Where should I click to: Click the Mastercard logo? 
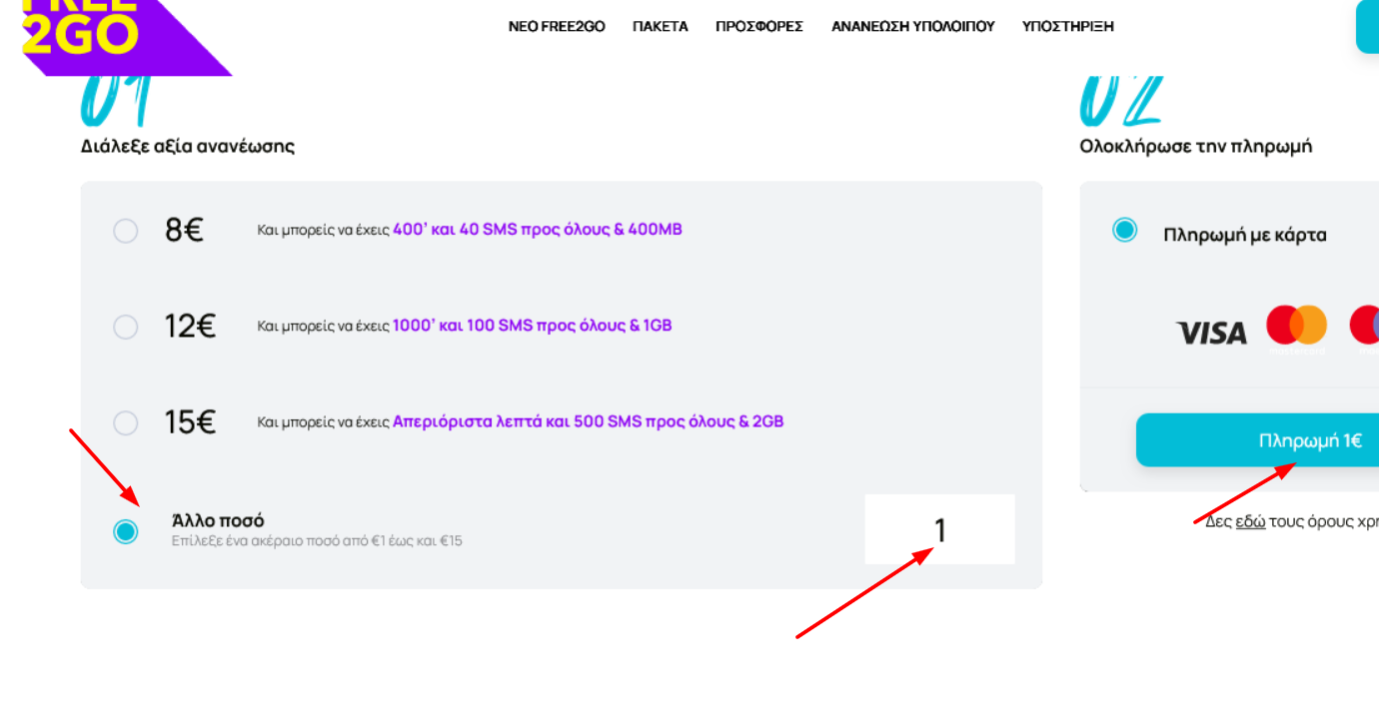click(1296, 326)
